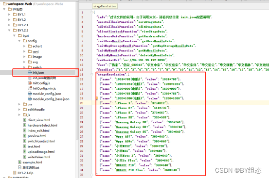Toggle code fold marker at line 1
This screenshot has width=269, height=178.
(92, 12)
